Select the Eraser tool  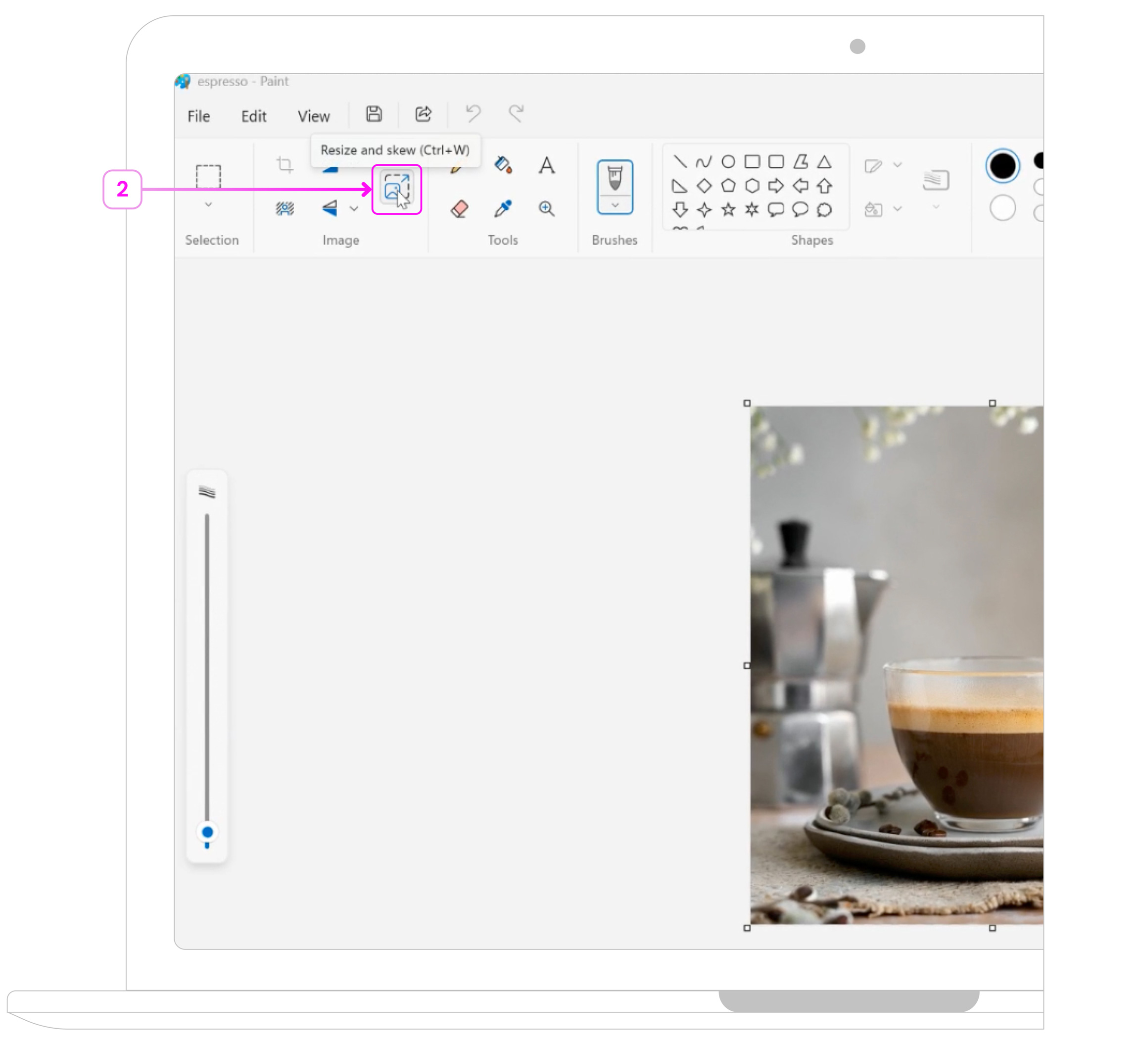[459, 209]
